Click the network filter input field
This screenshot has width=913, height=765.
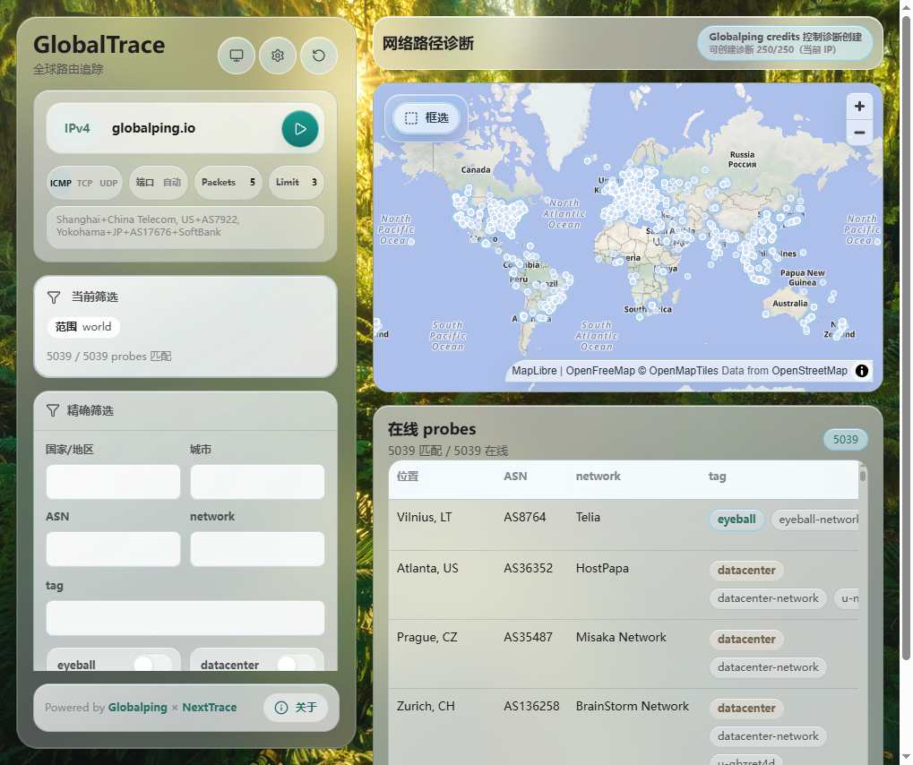pyautogui.click(x=257, y=548)
